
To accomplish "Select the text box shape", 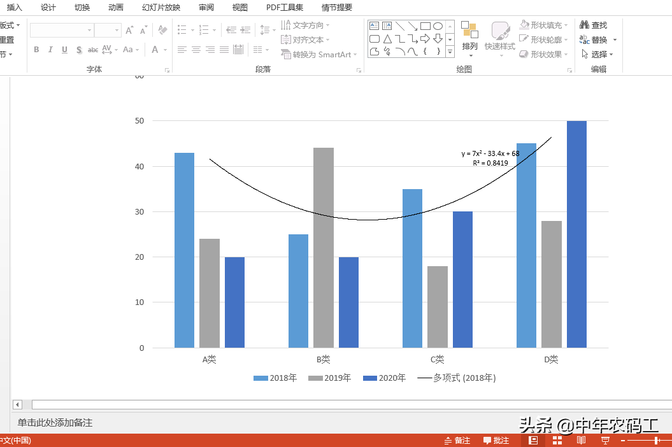I will tap(374, 25).
